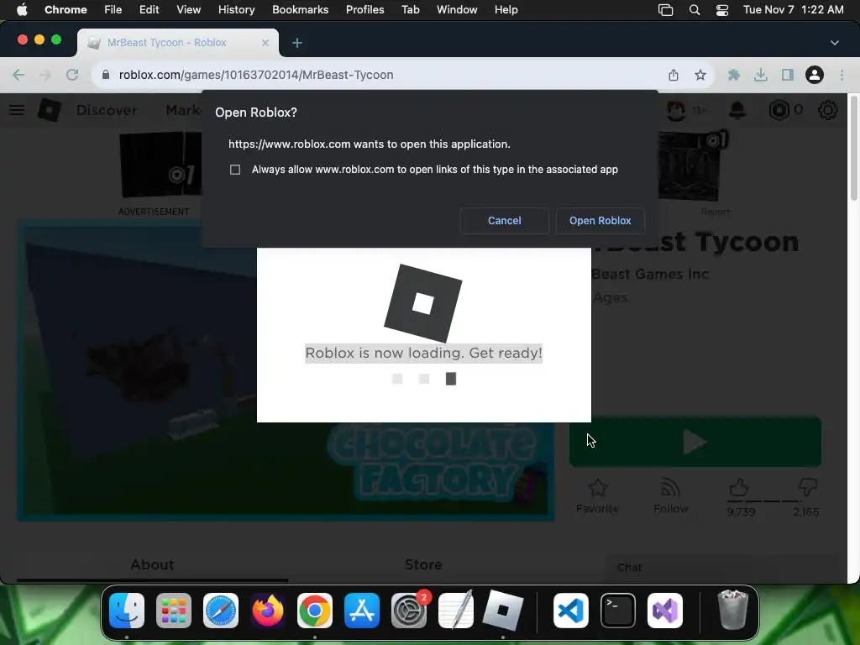The width and height of the screenshot is (860, 645).
Task: Open Safari from the Dock
Action: [221, 611]
